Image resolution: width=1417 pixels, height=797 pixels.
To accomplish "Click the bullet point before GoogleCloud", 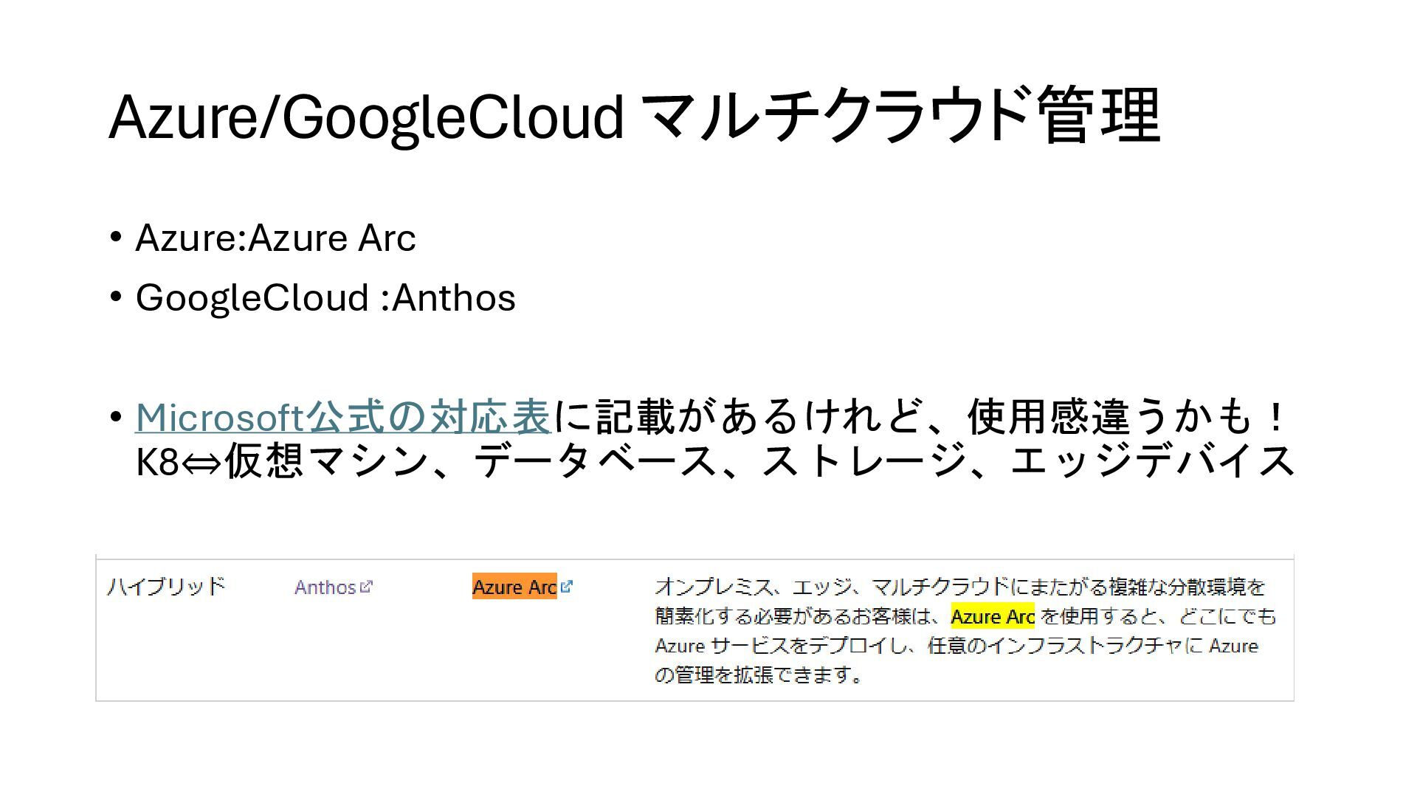I will 115,297.
